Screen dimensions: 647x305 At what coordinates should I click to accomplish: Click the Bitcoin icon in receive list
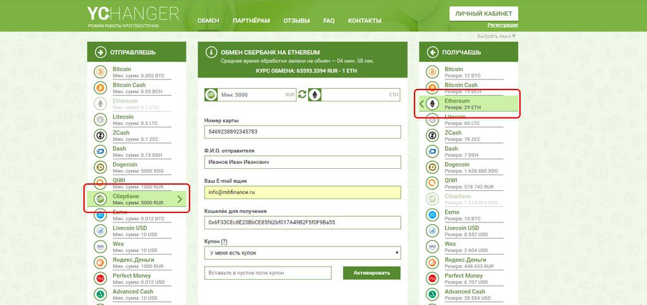pyautogui.click(x=432, y=72)
